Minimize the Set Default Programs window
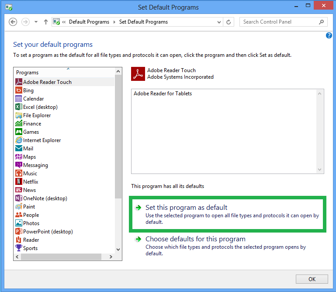This screenshot has width=336, height=292. click(296, 6)
